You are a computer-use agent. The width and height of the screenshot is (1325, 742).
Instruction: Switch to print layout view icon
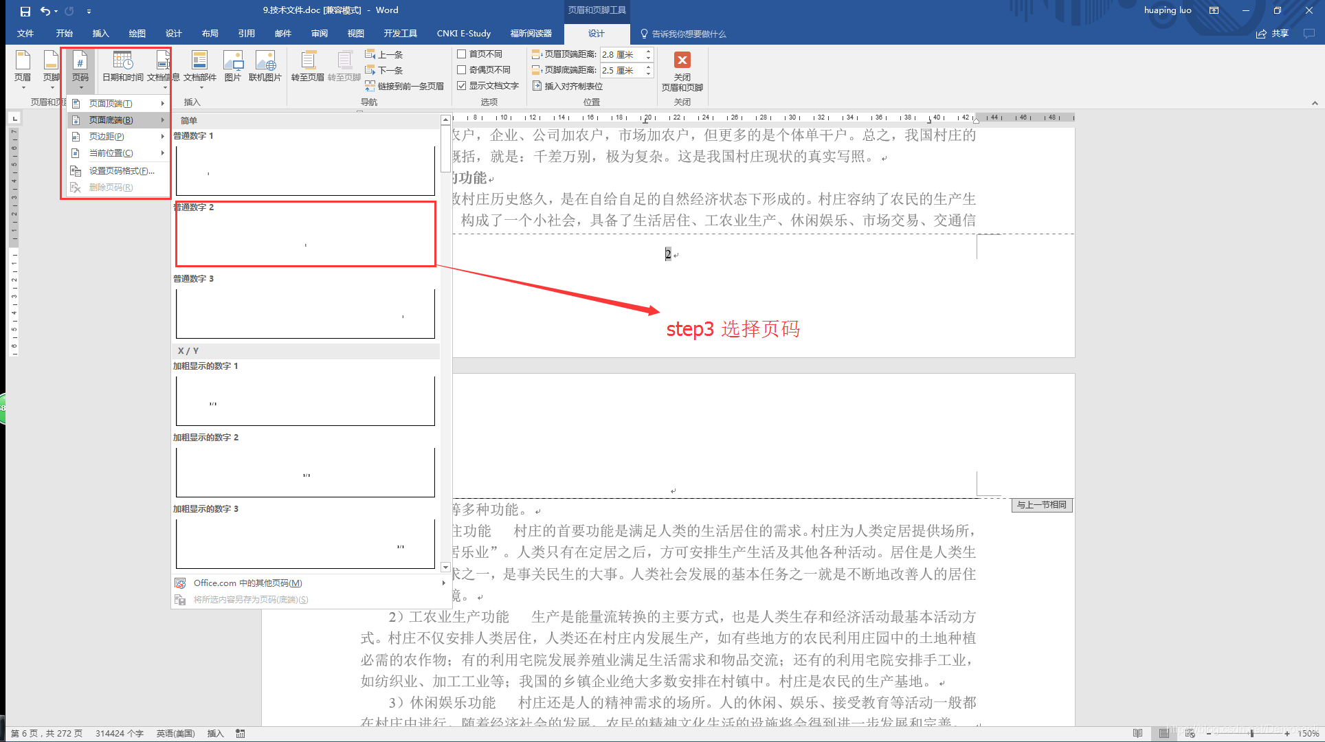(x=1163, y=733)
